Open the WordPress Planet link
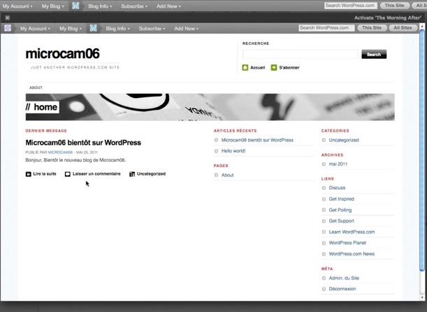Screen dimensions: 427x312 coord(347,243)
